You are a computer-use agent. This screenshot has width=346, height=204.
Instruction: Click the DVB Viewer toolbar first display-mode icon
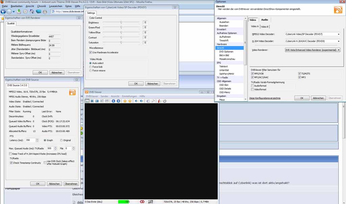(87, 101)
